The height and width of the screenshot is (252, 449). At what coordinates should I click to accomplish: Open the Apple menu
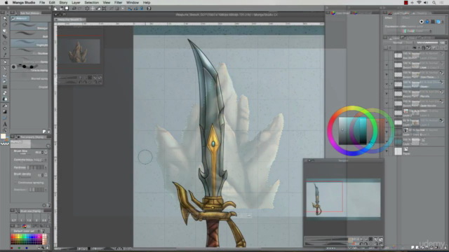pos(6,3)
